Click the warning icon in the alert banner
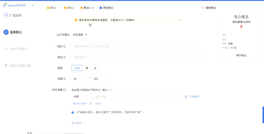This screenshot has height=134, width=264. (x=76, y=20)
